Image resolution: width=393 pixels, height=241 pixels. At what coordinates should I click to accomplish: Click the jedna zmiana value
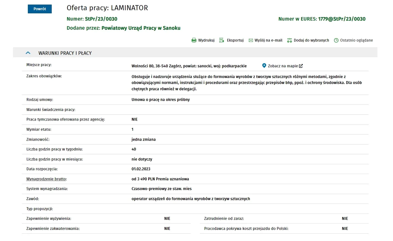[144, 139]
